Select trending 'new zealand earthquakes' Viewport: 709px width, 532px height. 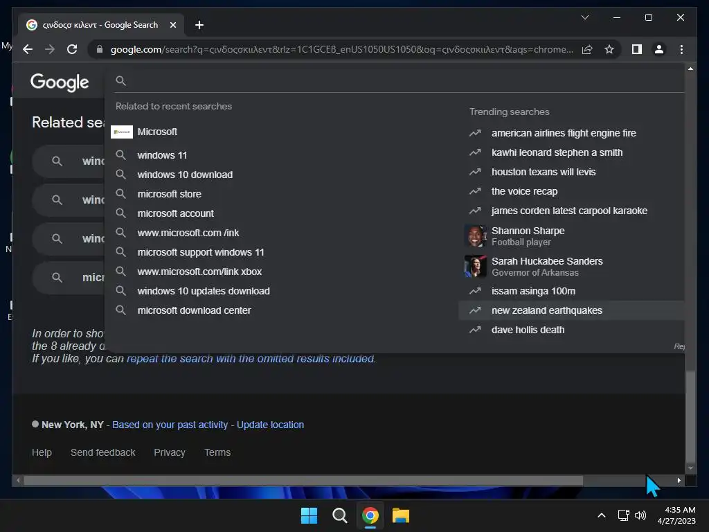pyautogui.click(x=571, y=311)
